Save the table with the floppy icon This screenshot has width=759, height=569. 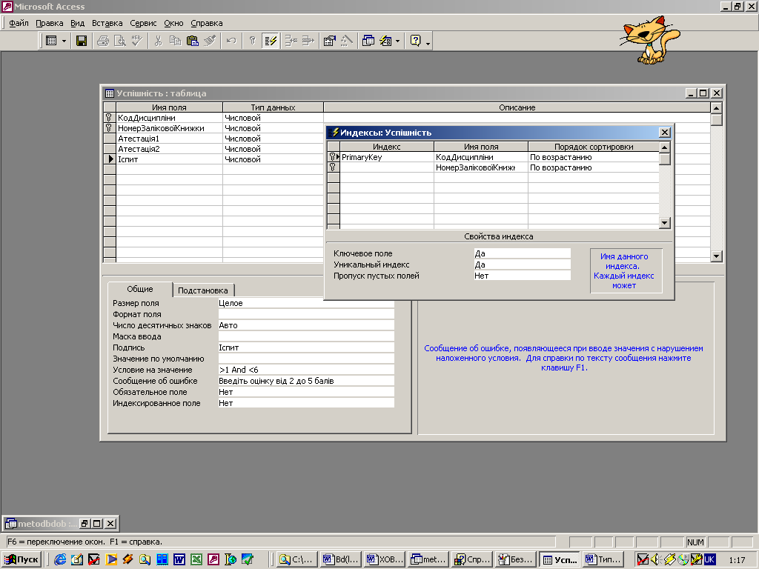tap(82, 41)
